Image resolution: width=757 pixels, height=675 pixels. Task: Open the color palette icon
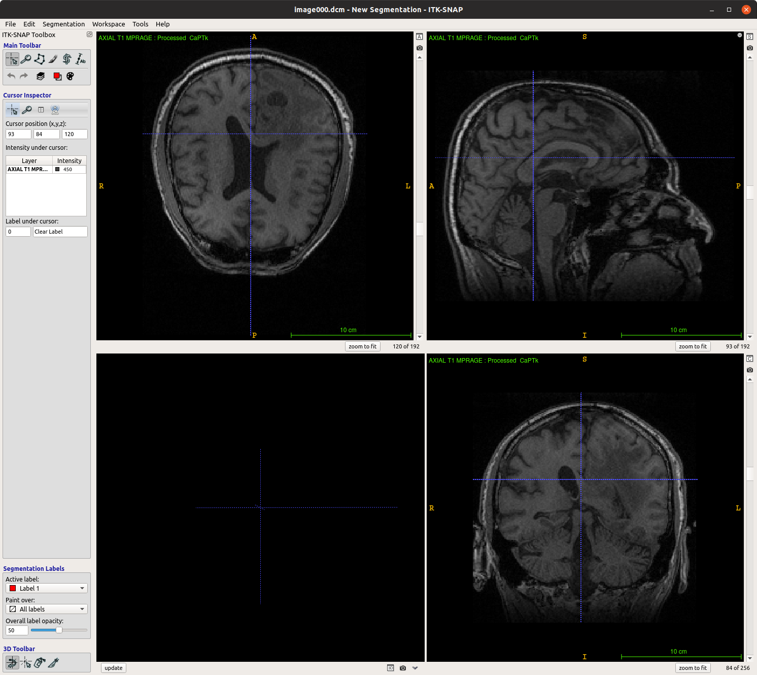pyautogui.click(x=70, y=76)
